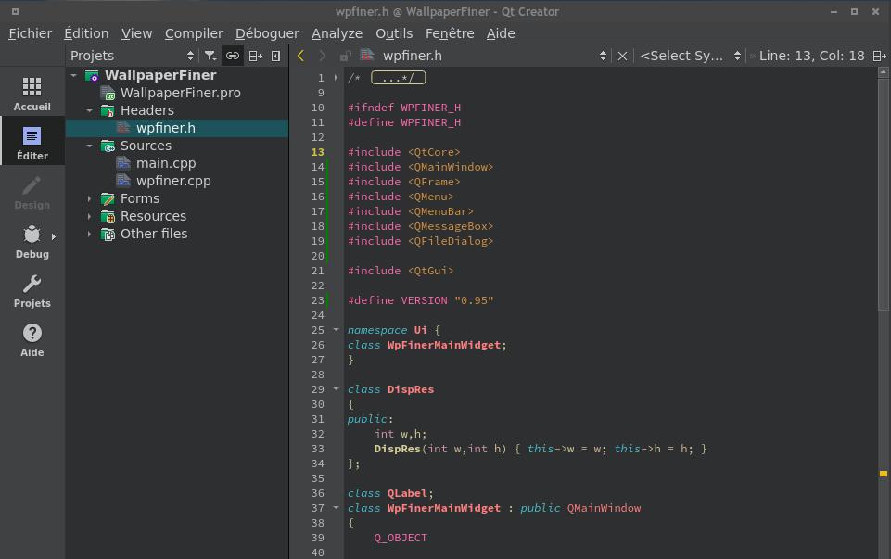This screenshot has height=559, width=891.
Task: Split the Projets side panel
Action: 255,56
